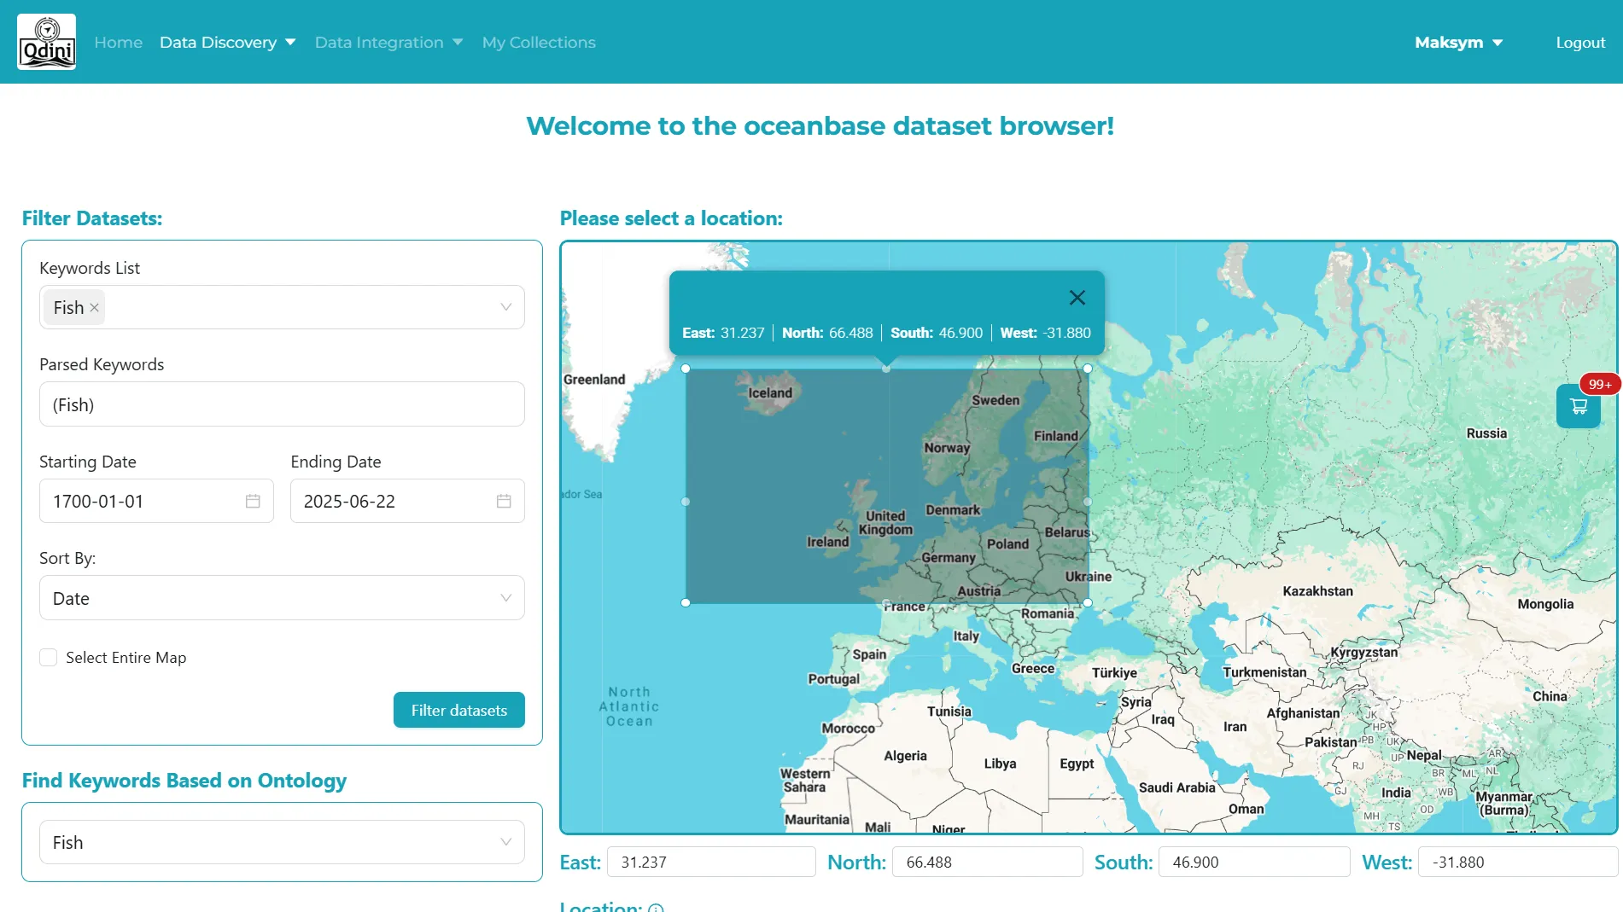
Task: Click bottom-left handle of map selection
Action: 686,602
